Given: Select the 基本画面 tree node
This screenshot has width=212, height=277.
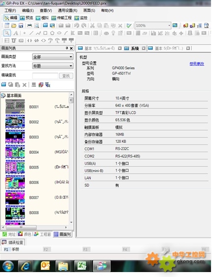Looking at the screenshot, I should (14, 96).
